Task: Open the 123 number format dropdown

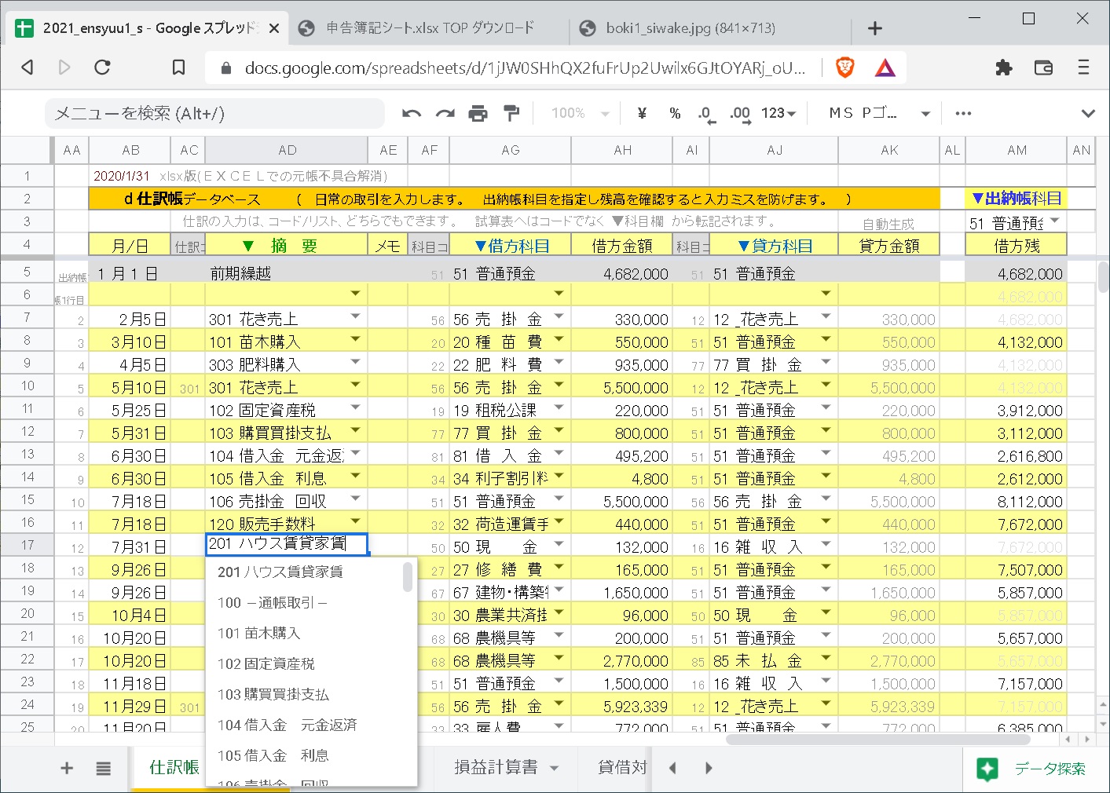Action: click(778, 114)
